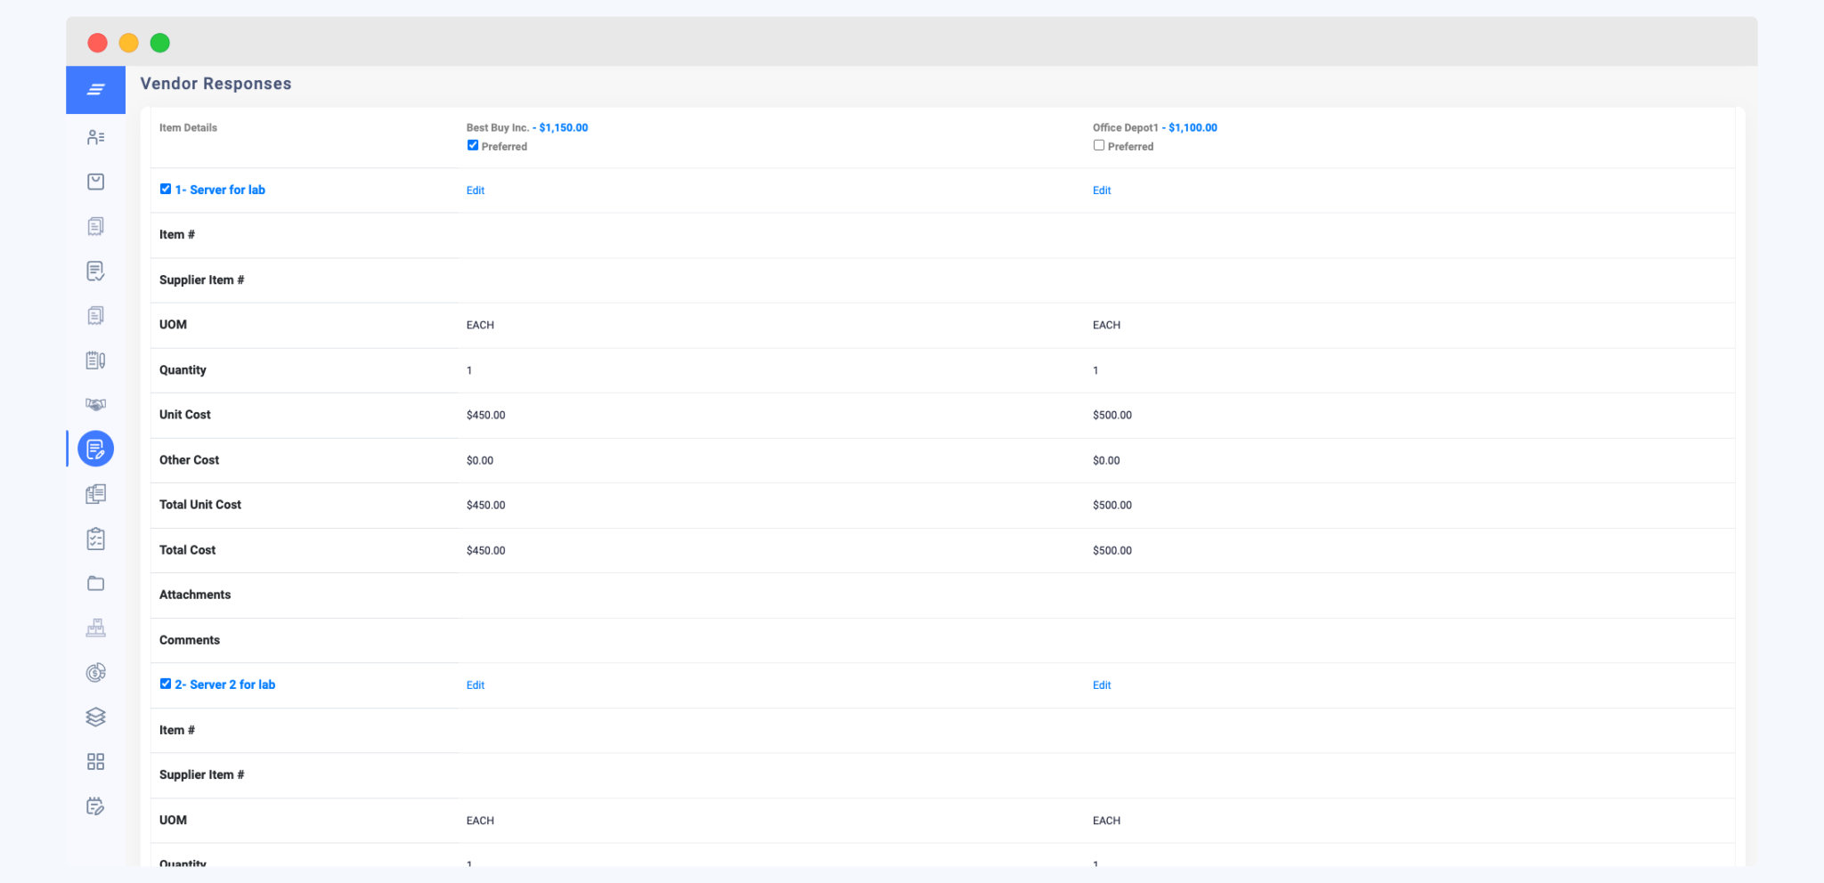The height and width of the screenshot is (883, 1824).
Task: Open the layers stack icon in the sidebar
Action: [95, 717]
